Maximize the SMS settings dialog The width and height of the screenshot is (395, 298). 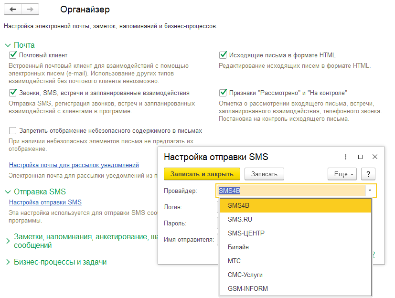tap(361, 157)
